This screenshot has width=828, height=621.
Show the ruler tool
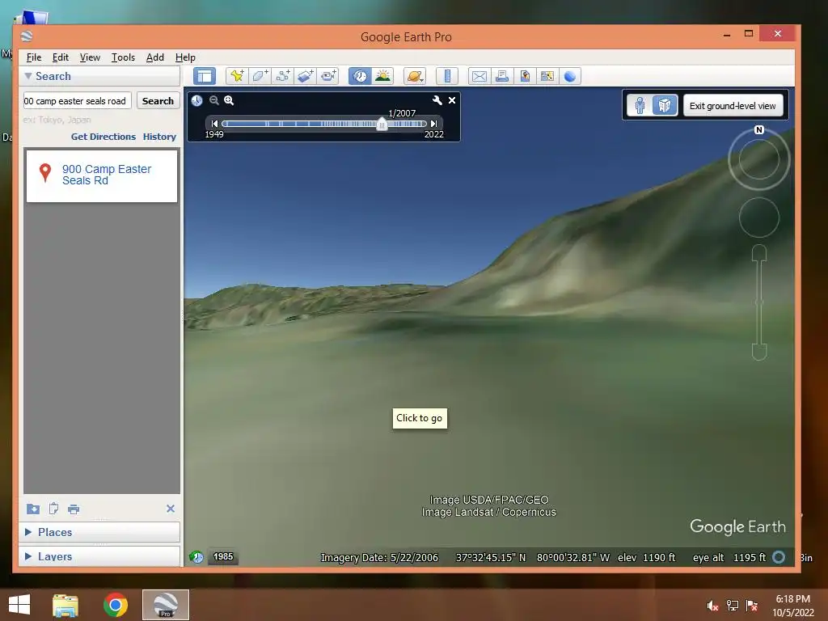coord(447,76)
